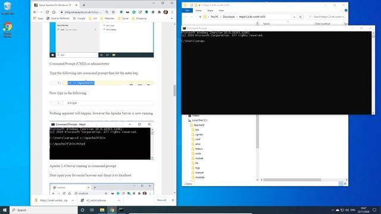Sort by Date modified column
The width and height of the screenshot is (381, 214).
point(322,24)
